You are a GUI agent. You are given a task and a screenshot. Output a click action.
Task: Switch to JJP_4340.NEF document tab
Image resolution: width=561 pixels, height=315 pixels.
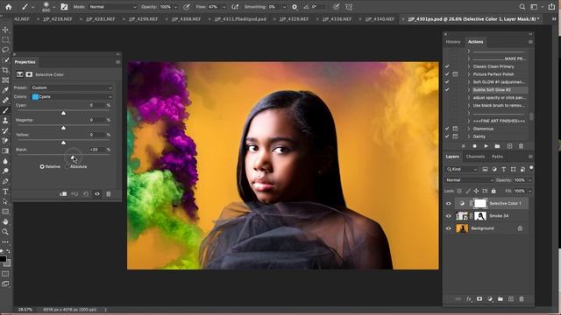coord(380,19)
